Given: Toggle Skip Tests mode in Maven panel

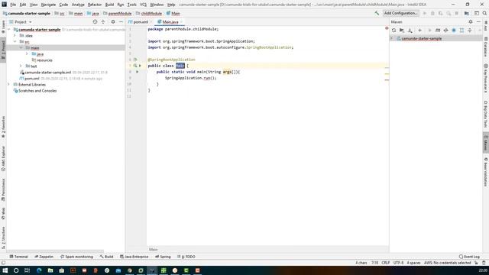Looking at the screenshot, I should 454,31.
